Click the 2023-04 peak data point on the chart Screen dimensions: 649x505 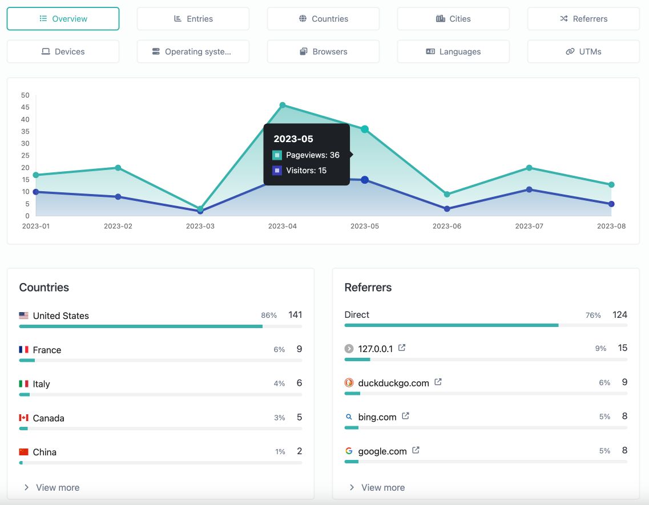pos(283,105)
